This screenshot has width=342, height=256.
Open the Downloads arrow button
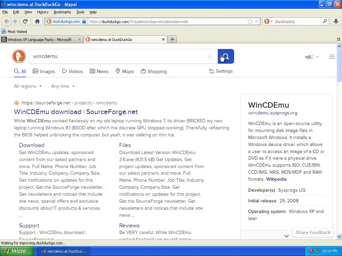pyautogui.click(x=336, y=21)
